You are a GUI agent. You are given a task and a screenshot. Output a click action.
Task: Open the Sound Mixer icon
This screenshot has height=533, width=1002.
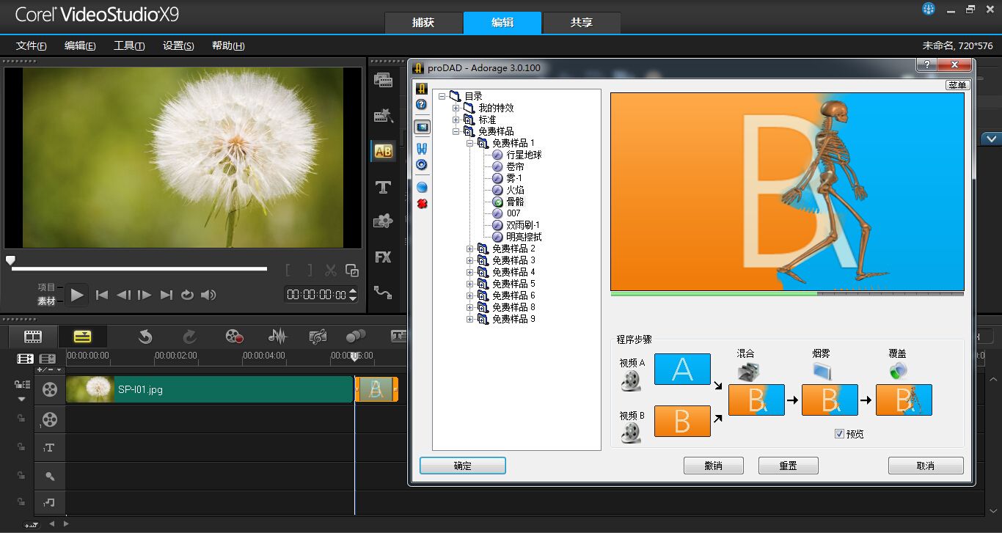277,337
